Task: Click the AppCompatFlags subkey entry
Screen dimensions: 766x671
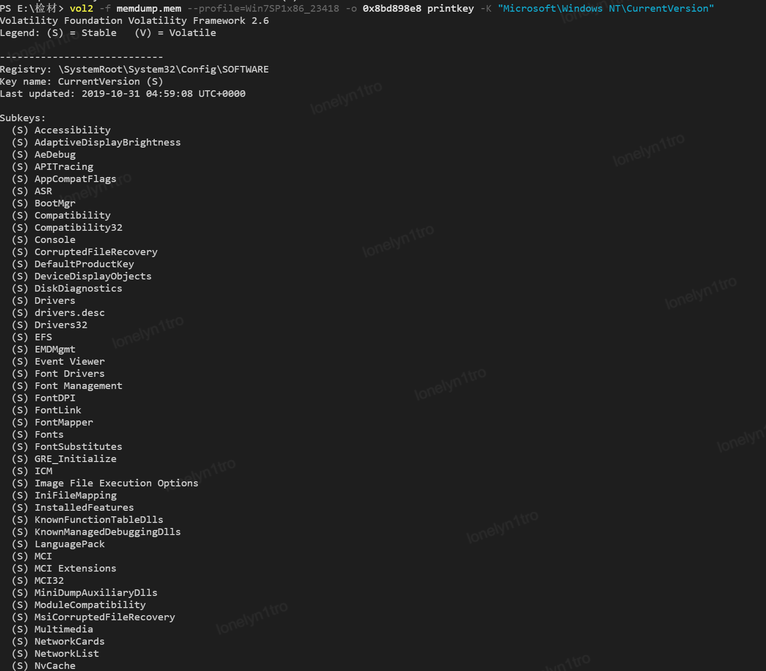Action: coord(75,179)
